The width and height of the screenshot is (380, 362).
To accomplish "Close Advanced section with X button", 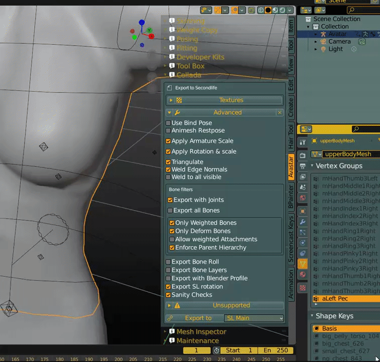I will [x=279, y=113].
